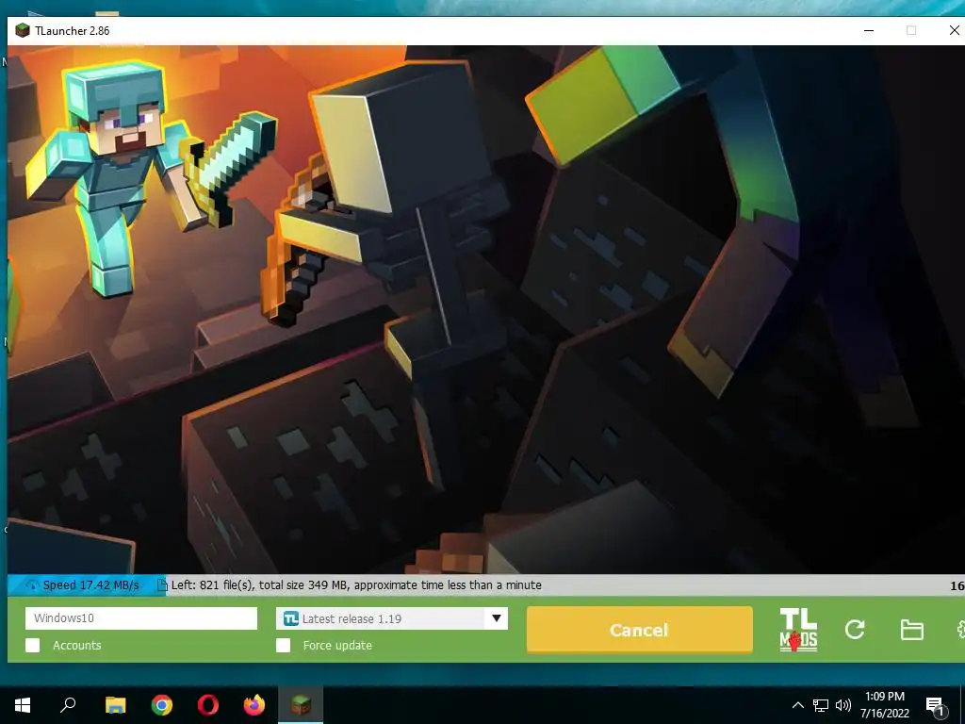The width and height of the screenshot is (965, 724).
Task: Click the Speed 17.42 MB/s indicator
Action: coord(91,584)
